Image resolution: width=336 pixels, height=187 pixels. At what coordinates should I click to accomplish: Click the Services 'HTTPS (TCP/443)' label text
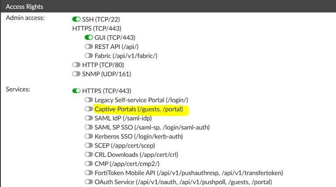pyautogui.click(x=107, y=91)
